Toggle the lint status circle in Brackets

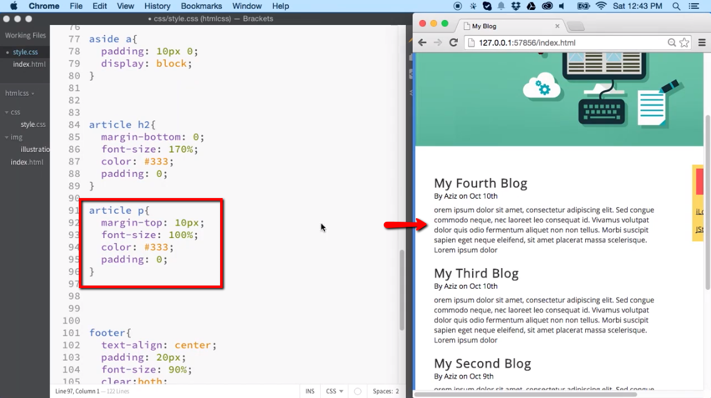click(357, 391)
